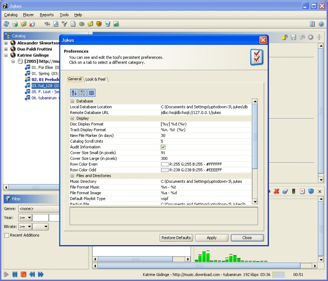The width and height of the screenshot is (328, 281).
Task: Open the Help menu
Action: click(x=78, y=15)
